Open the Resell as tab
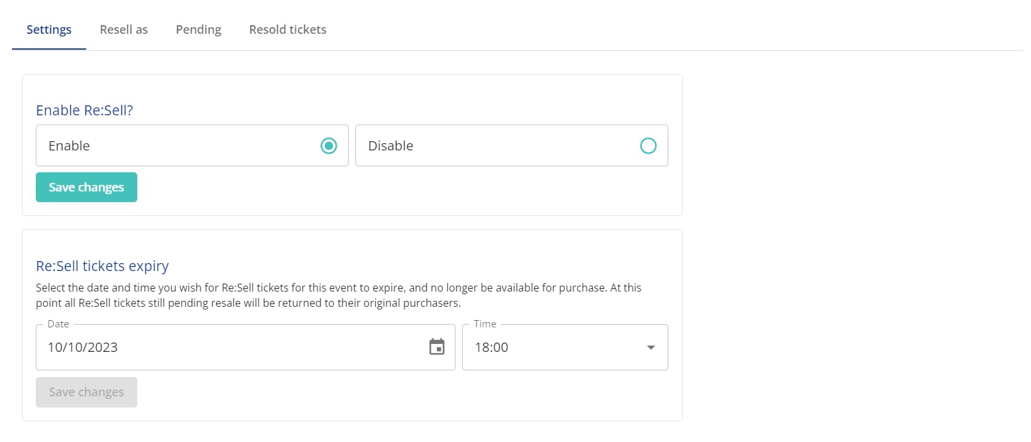 tap(124, 30)
